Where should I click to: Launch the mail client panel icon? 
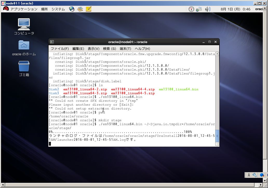[x=80, y=9]
